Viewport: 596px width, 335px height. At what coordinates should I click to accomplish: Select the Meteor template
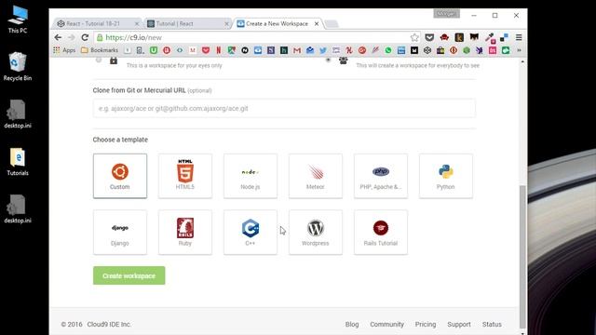316,176
